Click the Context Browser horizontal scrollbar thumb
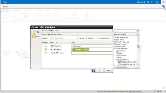This screenshot has width=166, height=93. (x=122, y=67)
